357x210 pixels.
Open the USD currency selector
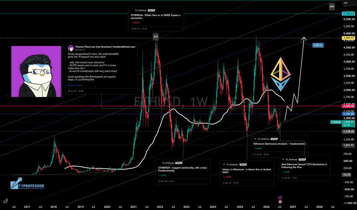point(348,3)
